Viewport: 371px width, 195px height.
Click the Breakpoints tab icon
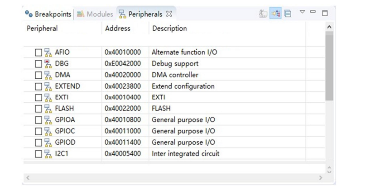(x=29, y=14)
